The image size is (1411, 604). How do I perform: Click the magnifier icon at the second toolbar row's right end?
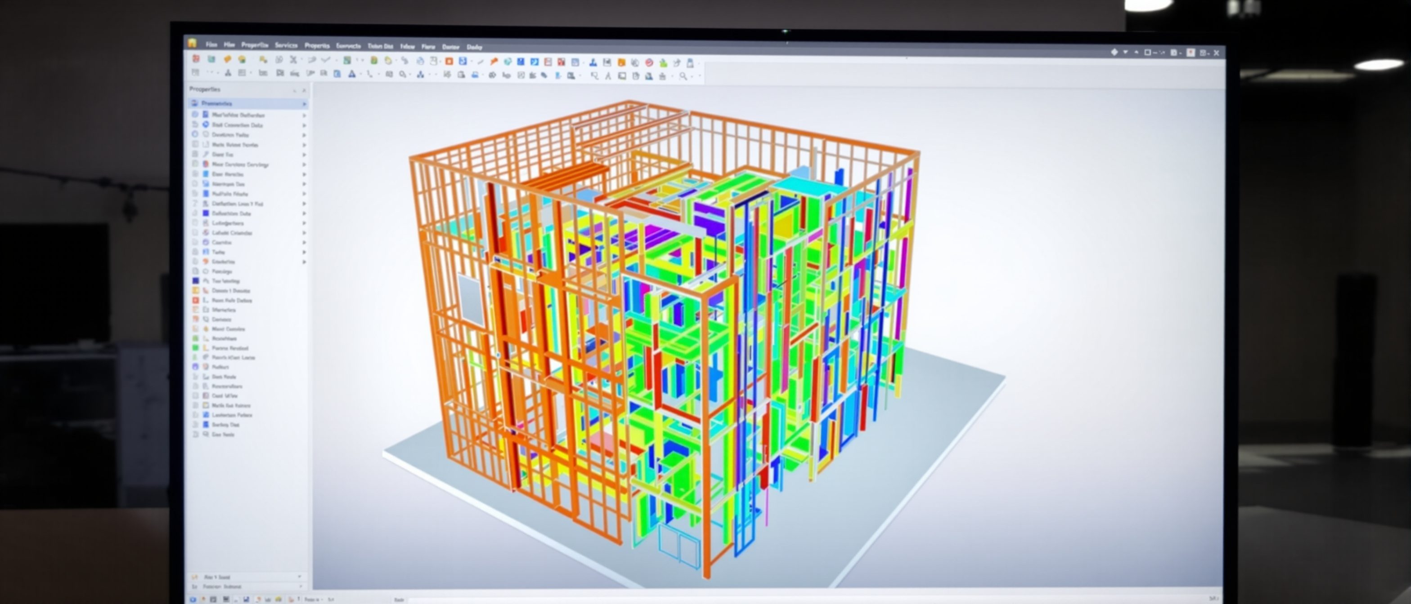point(683,76)
